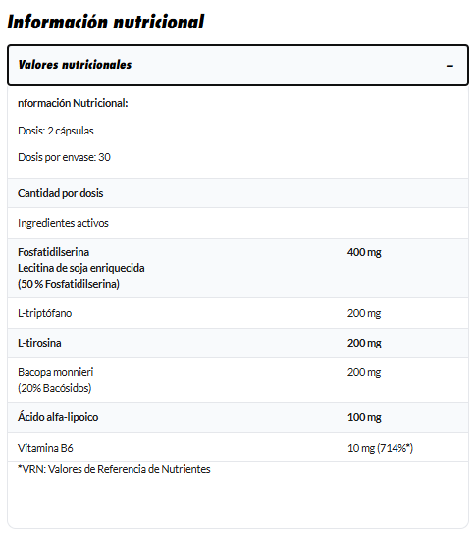475x536 pixels.
Task: Click the Cantidad por dosis header row
Action: 237,193
